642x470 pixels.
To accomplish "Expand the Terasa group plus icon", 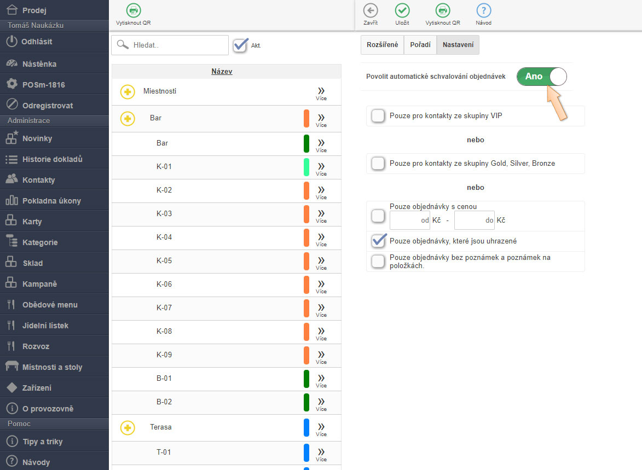I will (x=128, y=427).
